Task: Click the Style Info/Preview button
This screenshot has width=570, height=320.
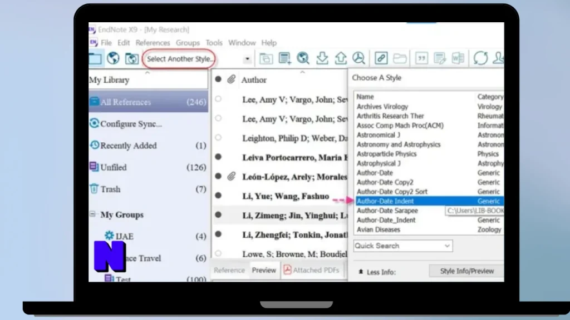Action: click(x=467, y=271)
